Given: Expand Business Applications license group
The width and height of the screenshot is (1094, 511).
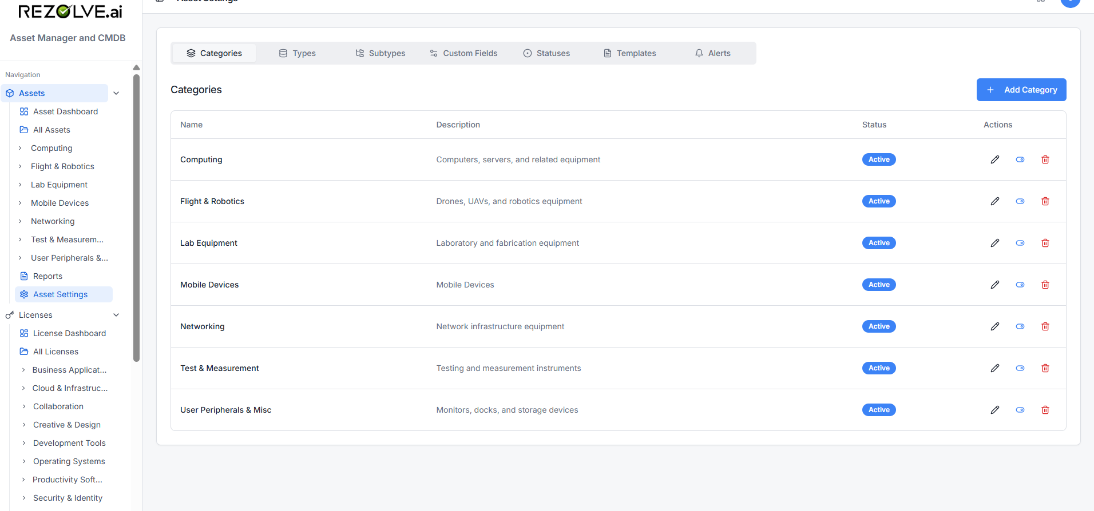Looking at the screenshot, I should [x=23, y=370].
